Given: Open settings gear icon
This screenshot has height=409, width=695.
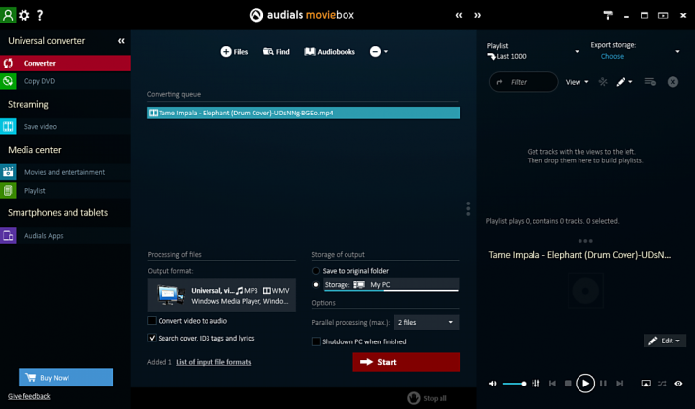Looking at the screenshot, I should (24, 15).
